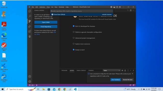Click the PlatformIO Home status bar icon
The width and height of the screenshot is (163, 91).
[x=37, y=85]
